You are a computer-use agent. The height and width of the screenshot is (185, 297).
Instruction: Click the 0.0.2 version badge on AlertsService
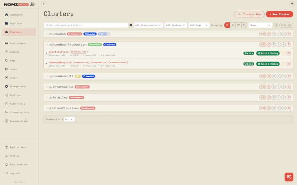249,53
